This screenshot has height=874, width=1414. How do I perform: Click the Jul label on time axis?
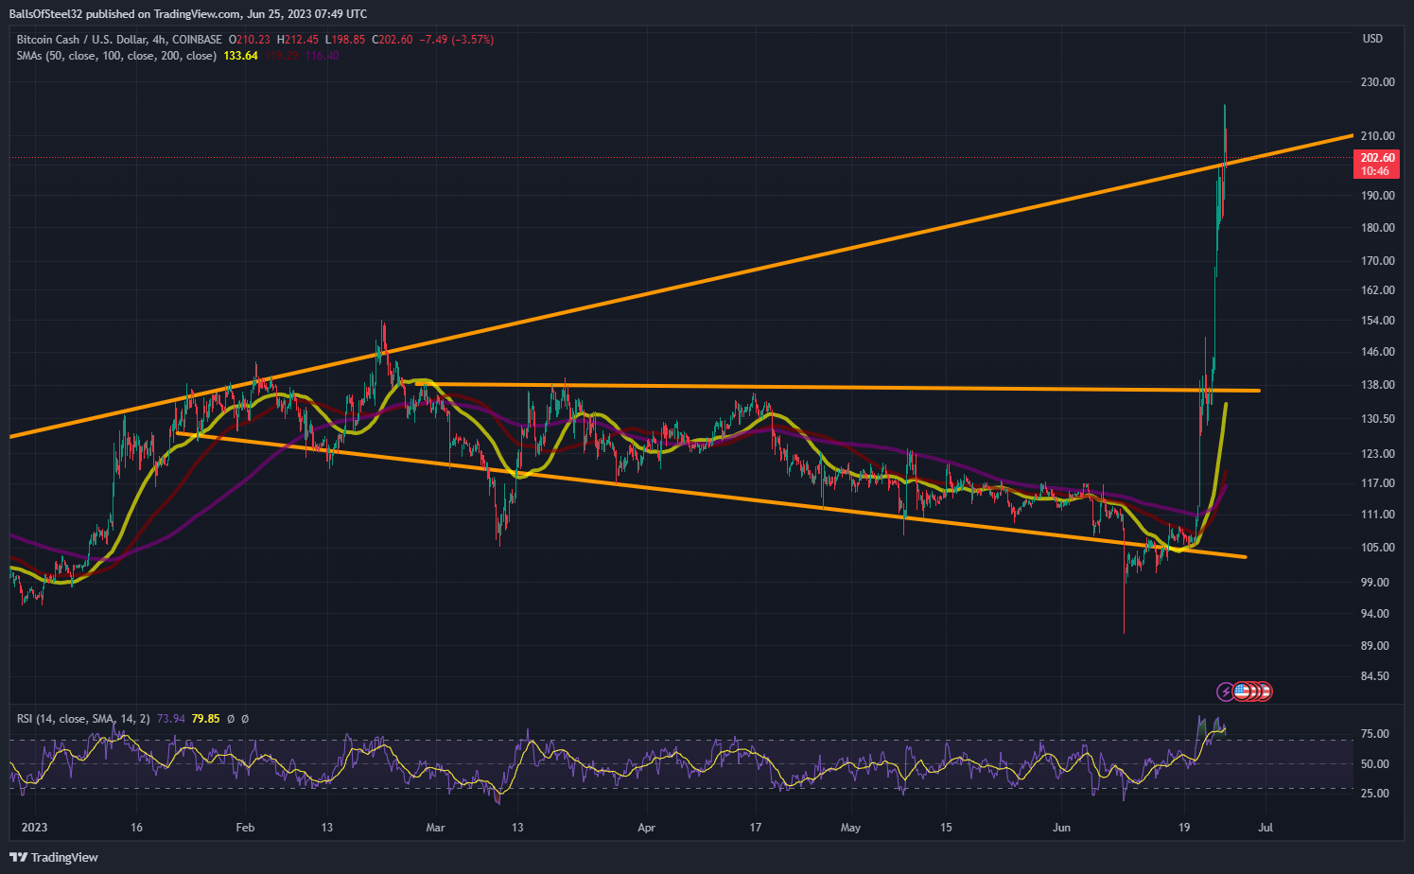point(1266,828)
